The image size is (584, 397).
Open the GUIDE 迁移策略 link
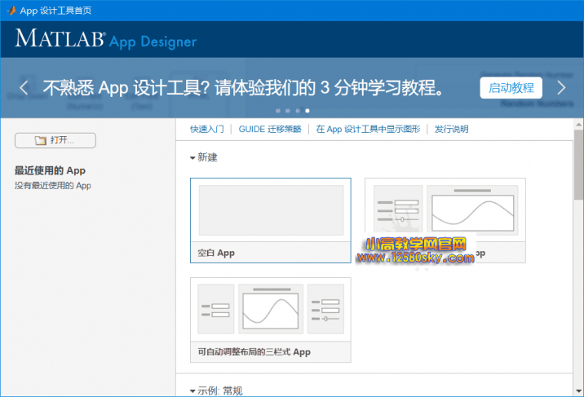(270, 129)
